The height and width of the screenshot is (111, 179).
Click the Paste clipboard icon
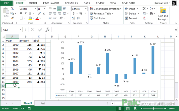pyautogui.click(x=6, y=11)
